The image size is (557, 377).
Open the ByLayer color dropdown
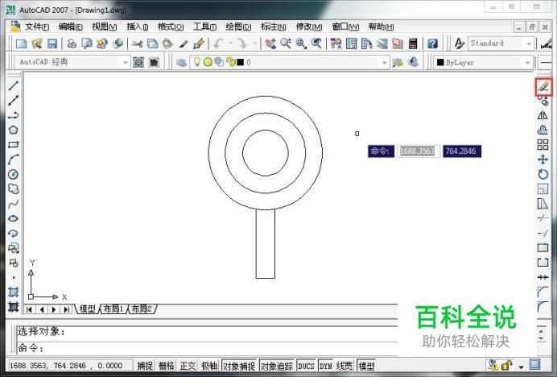click(528, 63)
